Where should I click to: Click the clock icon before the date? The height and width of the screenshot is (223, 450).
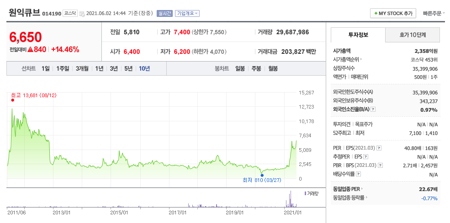[x=82, y=14]
